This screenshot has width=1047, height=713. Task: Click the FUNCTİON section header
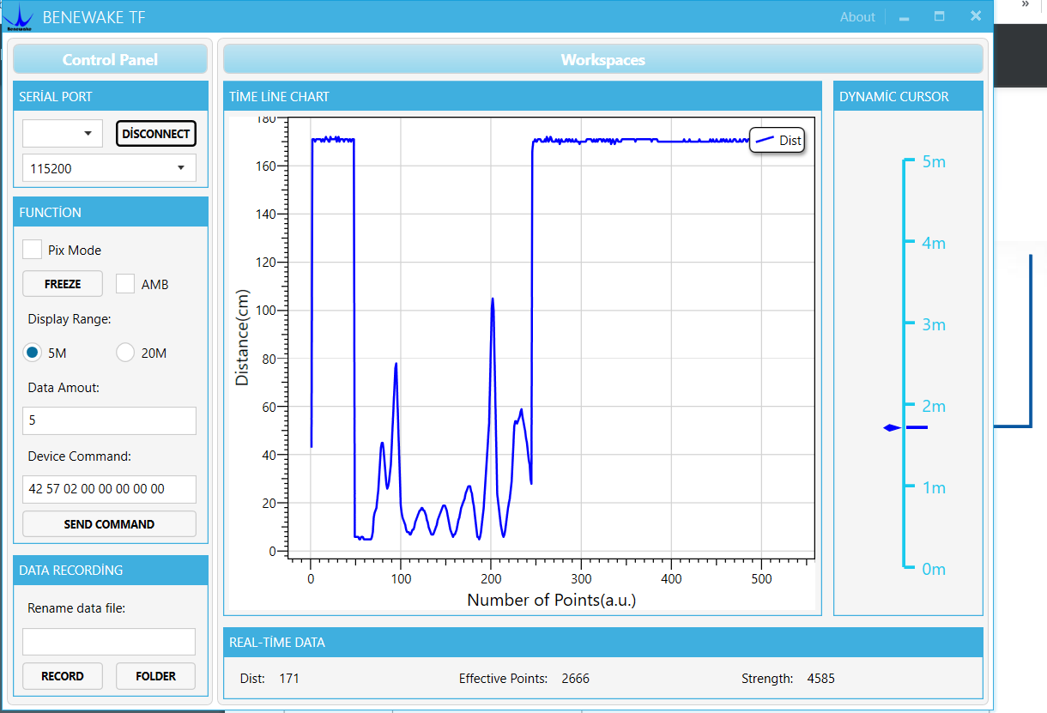tap(111, 212)
